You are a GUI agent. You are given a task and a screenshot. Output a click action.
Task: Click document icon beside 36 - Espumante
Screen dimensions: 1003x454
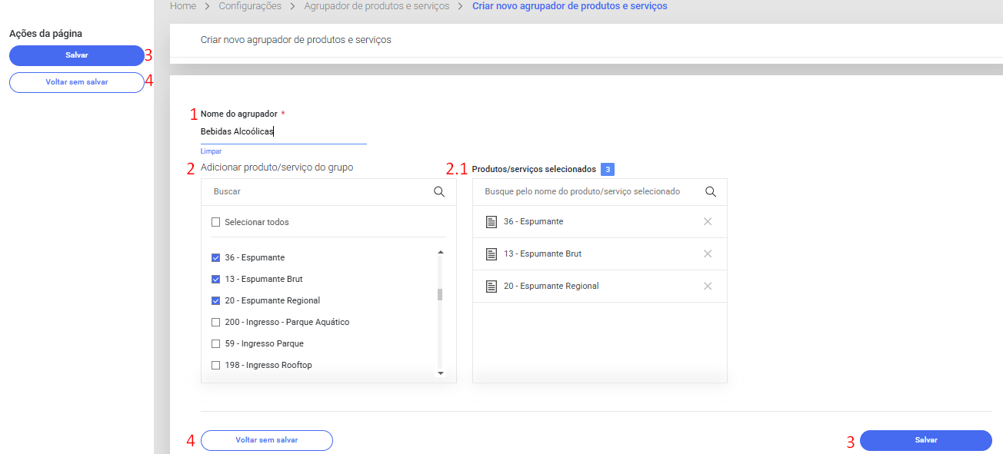pyautogui.click(x=492, y=221)
